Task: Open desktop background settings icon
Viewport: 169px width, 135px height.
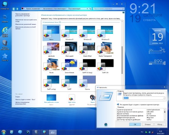Action: click(51, 97)
